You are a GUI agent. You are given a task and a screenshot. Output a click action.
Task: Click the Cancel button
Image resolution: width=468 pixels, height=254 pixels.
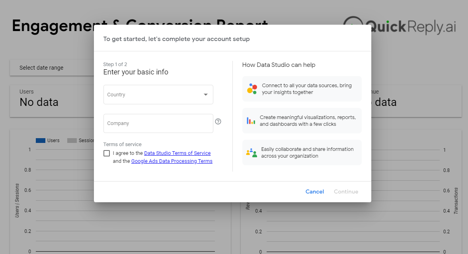314,191
